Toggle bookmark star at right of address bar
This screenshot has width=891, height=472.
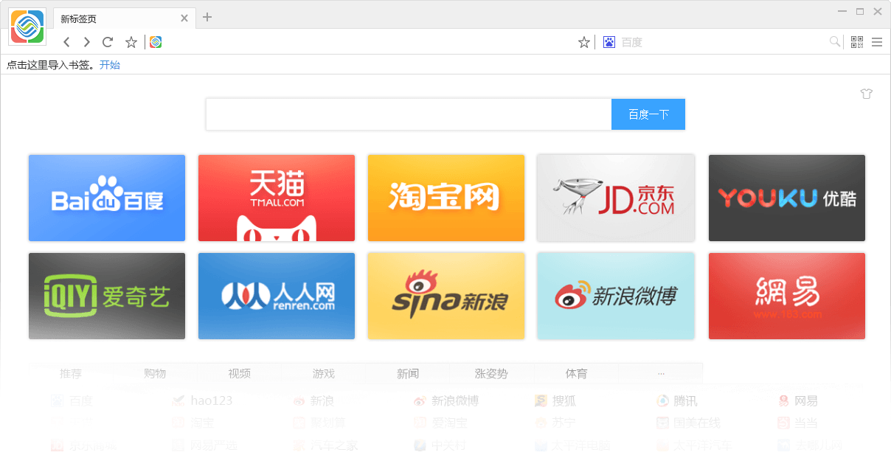pyautogui.click(x=583, y=42)
